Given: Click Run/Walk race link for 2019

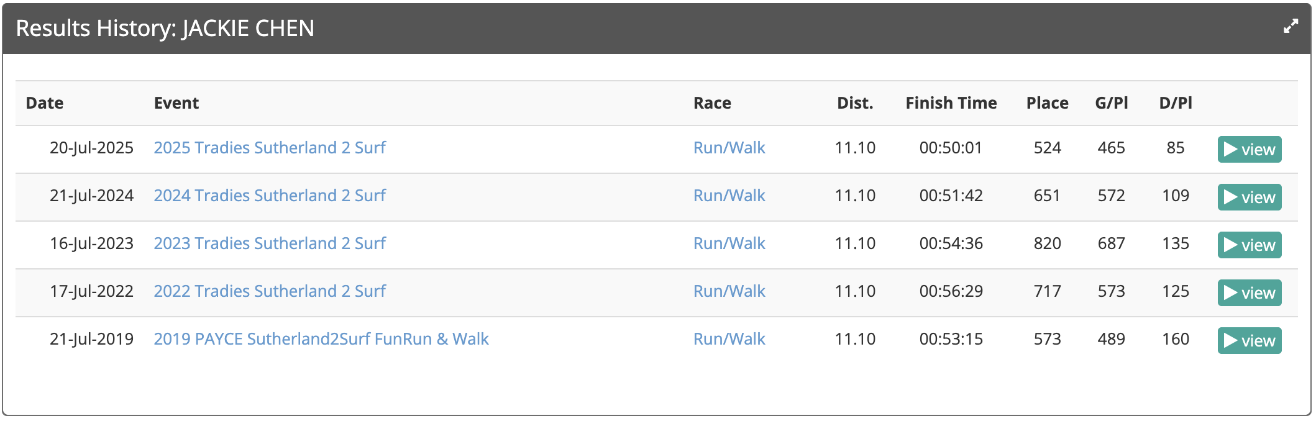Looking at the screenshot, I should pyautogui.click(x=729, y=339).
